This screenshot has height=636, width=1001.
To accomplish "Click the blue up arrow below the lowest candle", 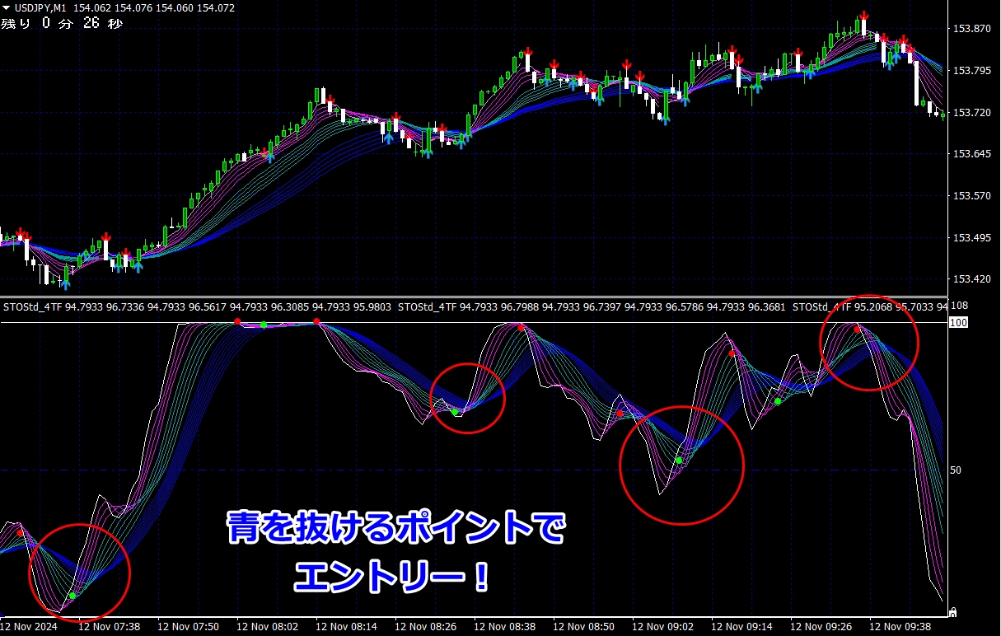I will click(65, 284).
